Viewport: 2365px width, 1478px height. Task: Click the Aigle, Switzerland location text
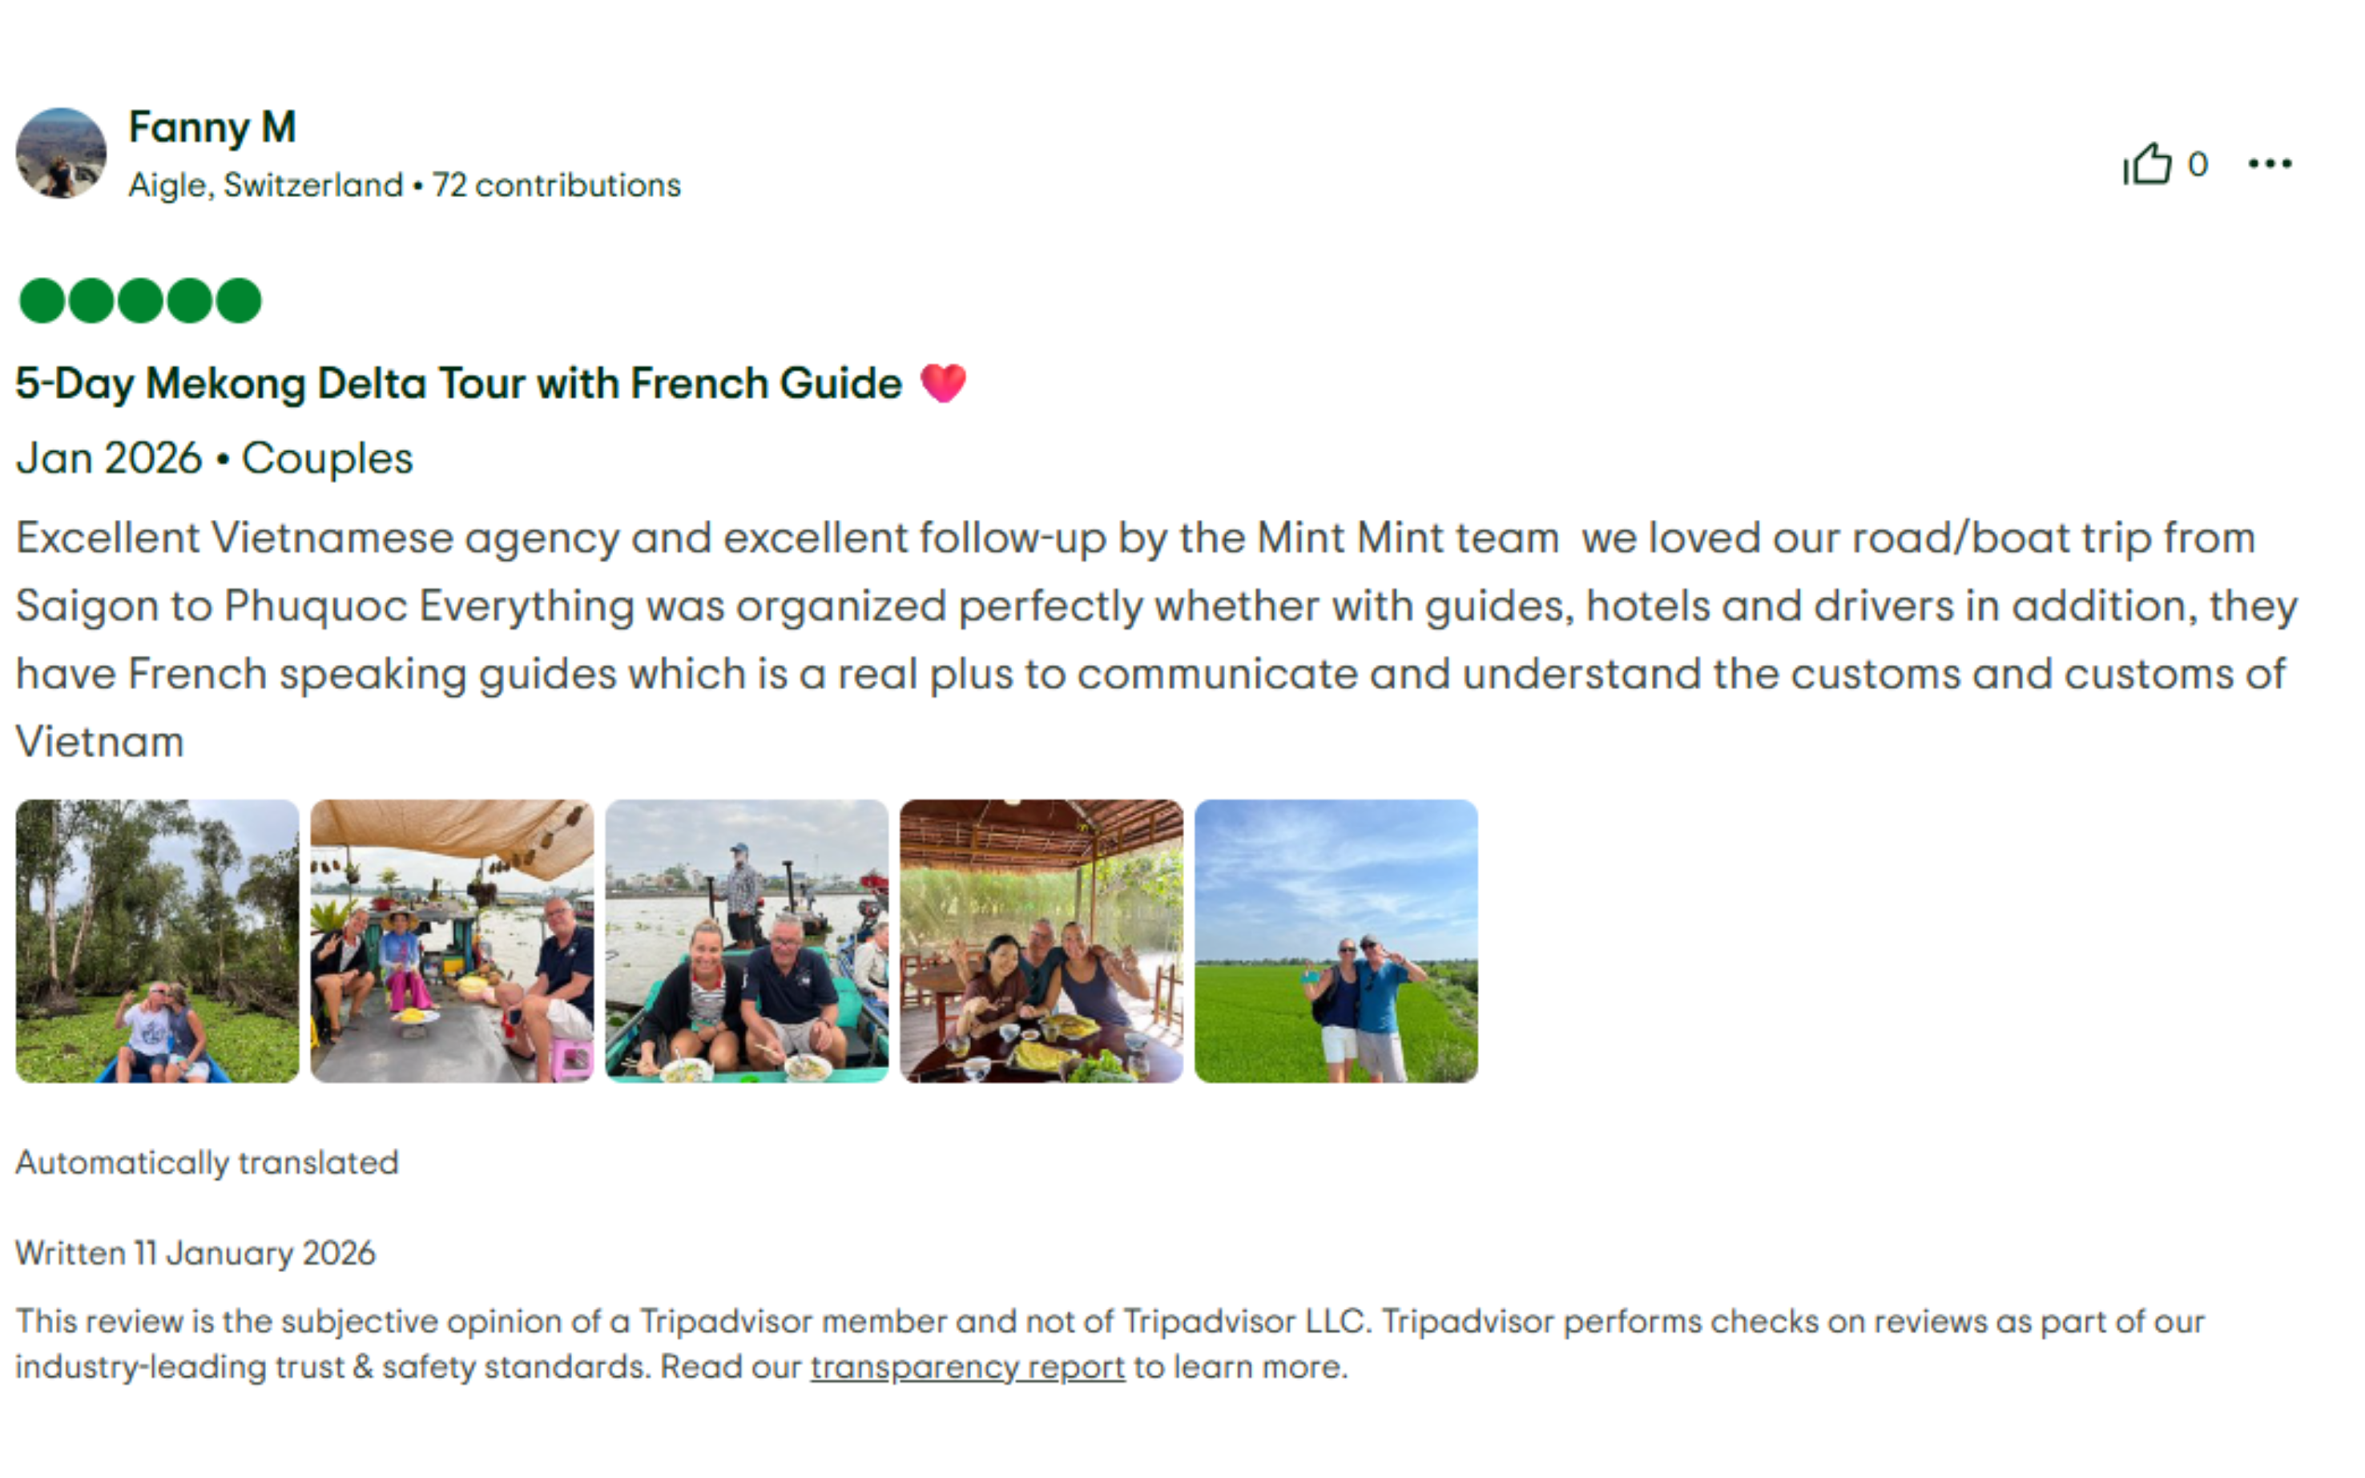coord(265,185)
